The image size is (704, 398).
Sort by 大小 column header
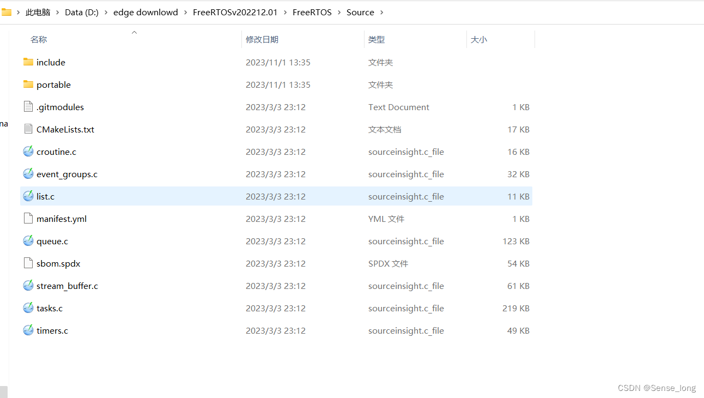tap(479, 39)
